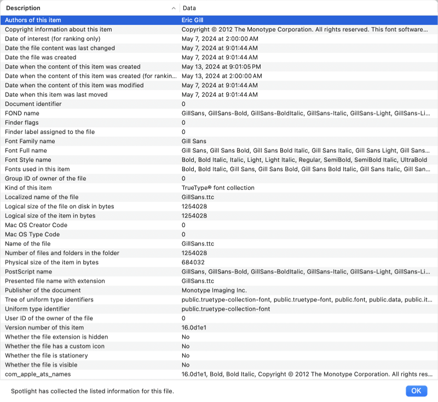Select 'Number of files and folders in the folder'

(x=219, y=253)
